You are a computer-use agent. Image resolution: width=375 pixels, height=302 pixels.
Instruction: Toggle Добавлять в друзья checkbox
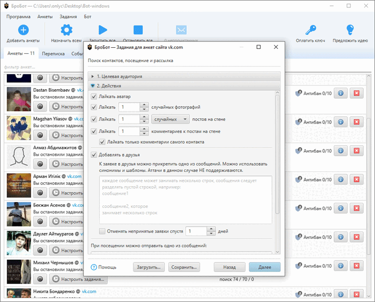tap(94, 155)
